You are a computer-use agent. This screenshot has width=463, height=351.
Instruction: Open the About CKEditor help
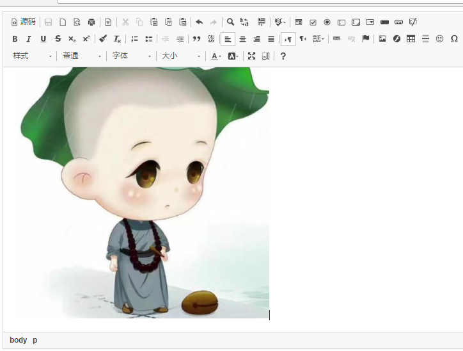point(283,56)
